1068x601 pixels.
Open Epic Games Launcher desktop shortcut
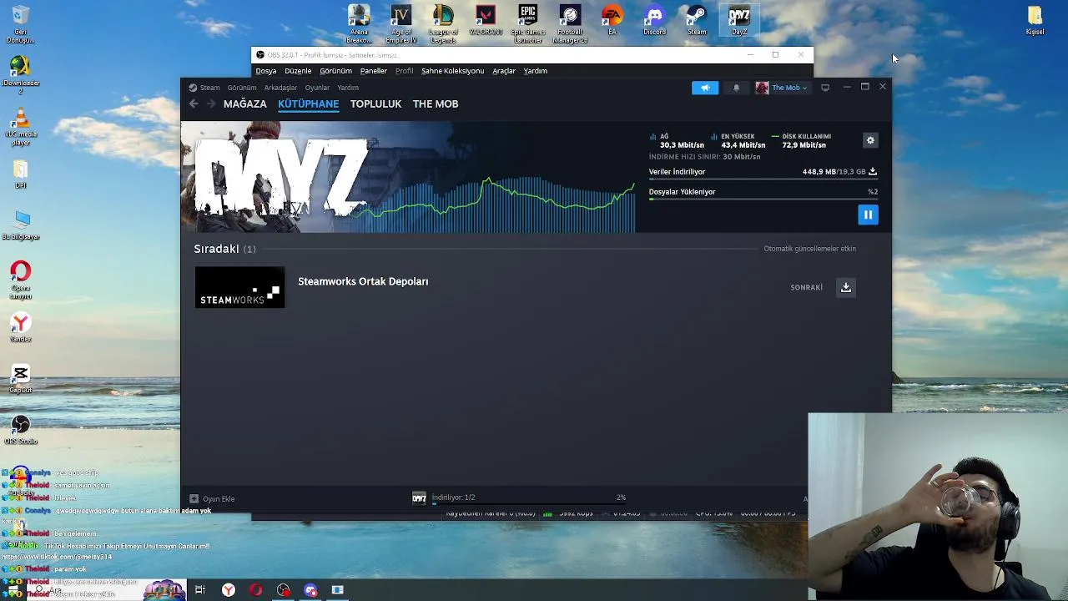(x=527, y=23)
